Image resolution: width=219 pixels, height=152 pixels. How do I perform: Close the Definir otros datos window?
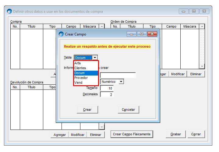[x=204, y=11]
